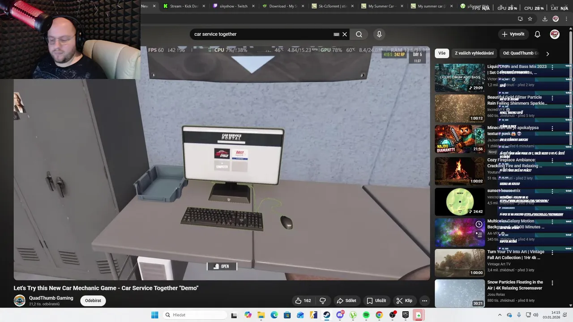Select 'Z vašich vyhledávání' filter chip
The width and height of the screenshot is (573, 322).
click(474, 53)
